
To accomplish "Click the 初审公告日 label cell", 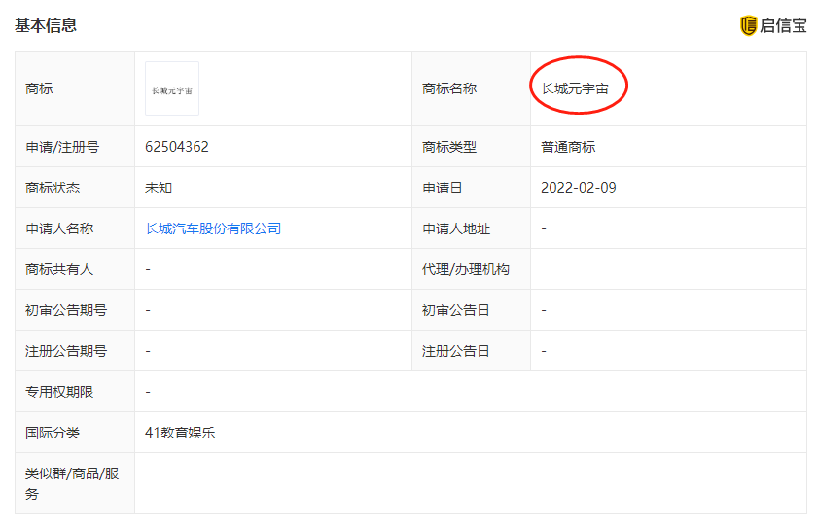I will [x=471, y=310].
